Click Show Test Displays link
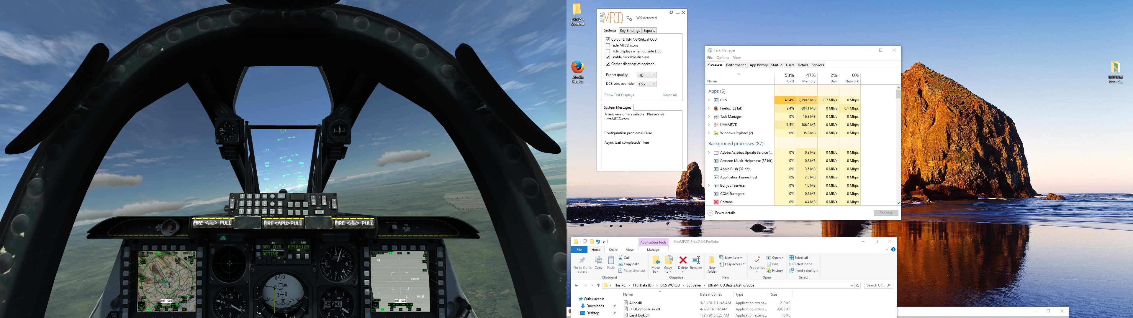This screenshot has height=318, width=1133. [x=619, y=95]
